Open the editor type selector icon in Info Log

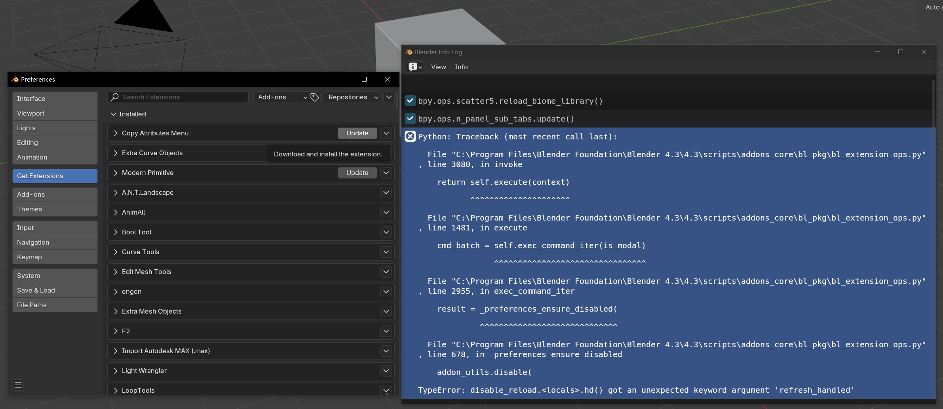414,67
